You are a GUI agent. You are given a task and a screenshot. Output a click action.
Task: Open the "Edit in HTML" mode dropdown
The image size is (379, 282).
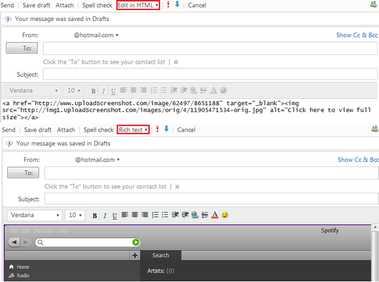138,5
